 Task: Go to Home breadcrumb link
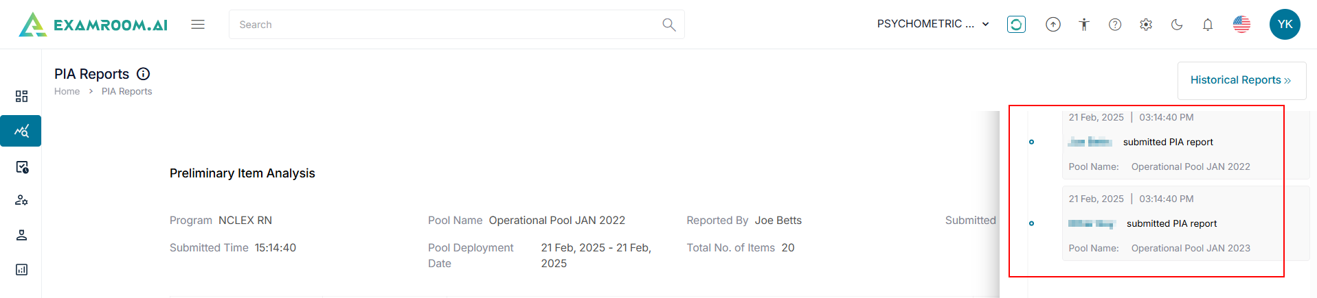tap(67, 91)
